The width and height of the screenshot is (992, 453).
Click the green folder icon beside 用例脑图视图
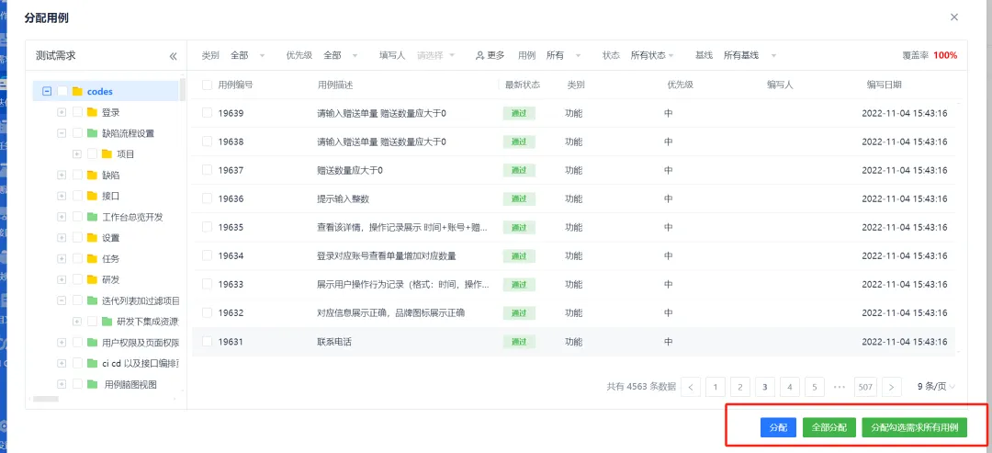click(x=92, y=384)
